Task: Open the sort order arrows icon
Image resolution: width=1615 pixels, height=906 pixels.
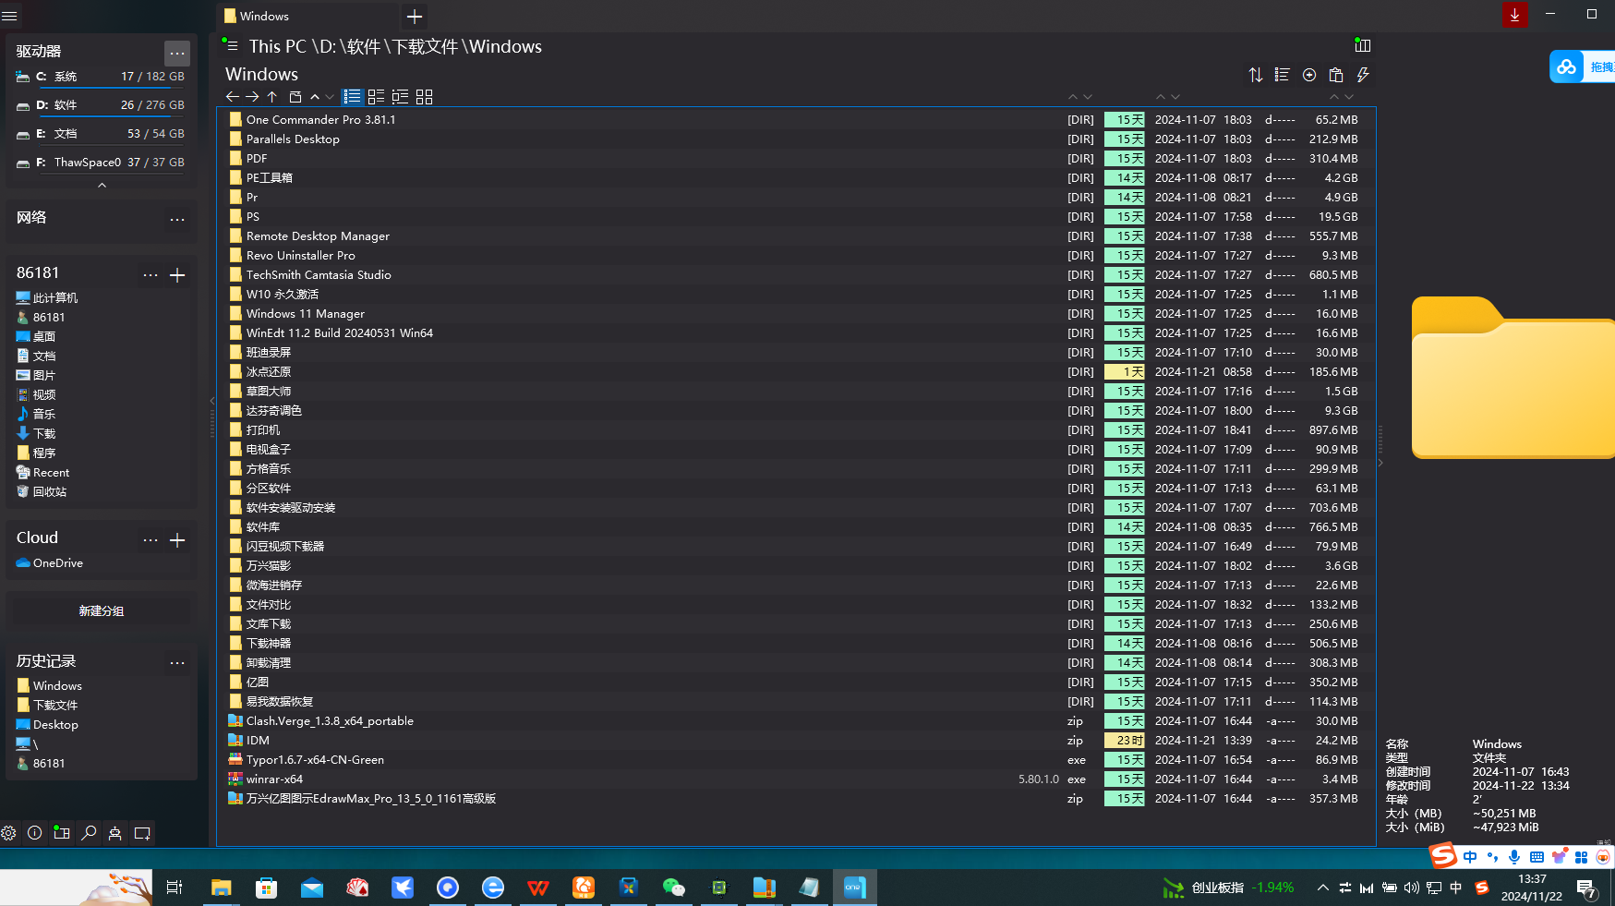Action: (1256, 75)
